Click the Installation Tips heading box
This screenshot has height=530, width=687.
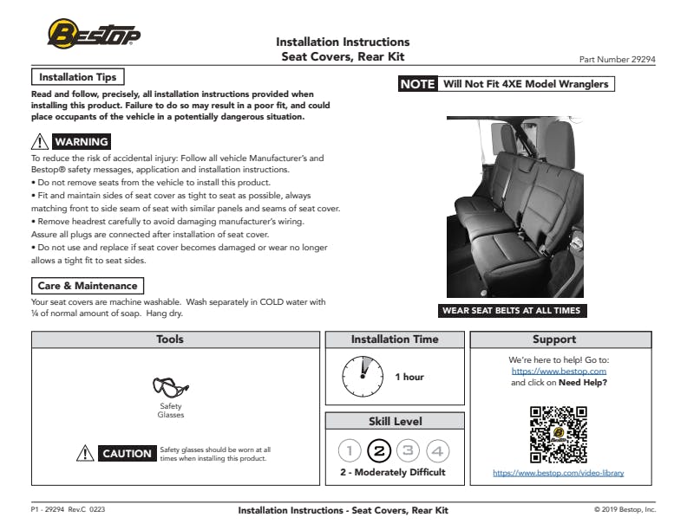tap(78, 77)
